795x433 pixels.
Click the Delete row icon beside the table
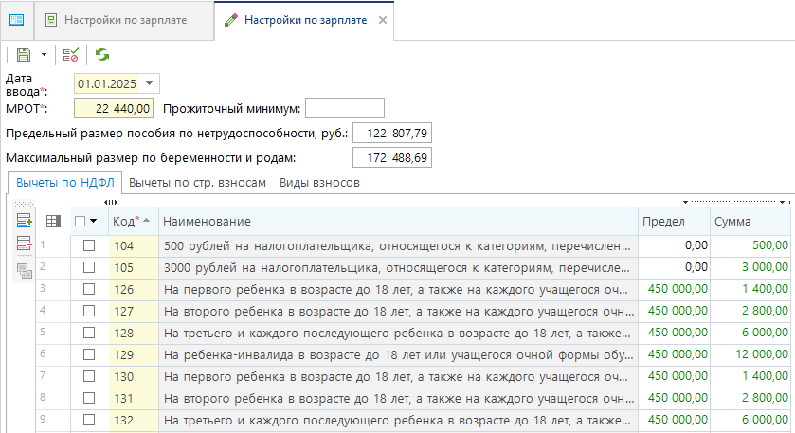tap(24, 245)
